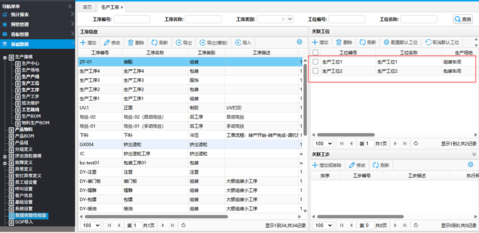Open SOP导入 in the navigation tree
The height and width of the screenshot is (233, 479).
click(24, 222)
